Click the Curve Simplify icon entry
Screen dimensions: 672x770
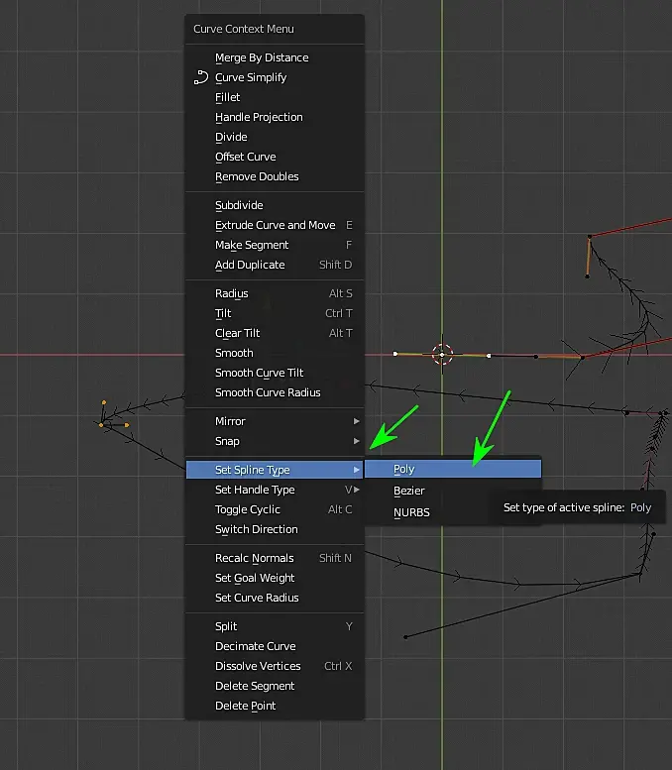tap(250, 77)
